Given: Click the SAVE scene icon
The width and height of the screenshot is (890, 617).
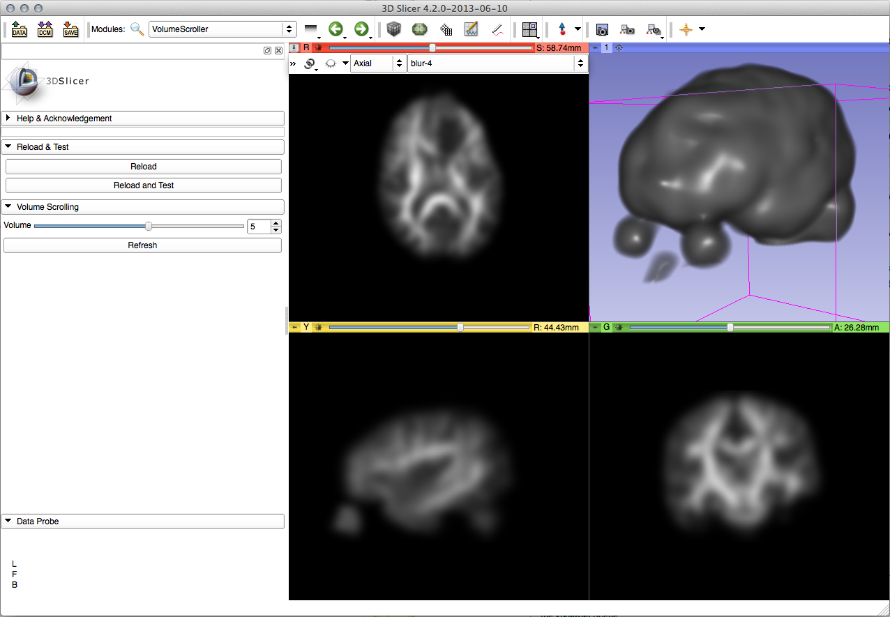Looking at the screenshot, I should coord(70,29).
